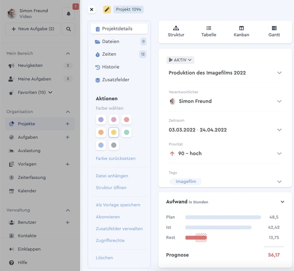The image size is (294, 271).
Task: Pick the gray color swatch
Action: coord(114,145)
